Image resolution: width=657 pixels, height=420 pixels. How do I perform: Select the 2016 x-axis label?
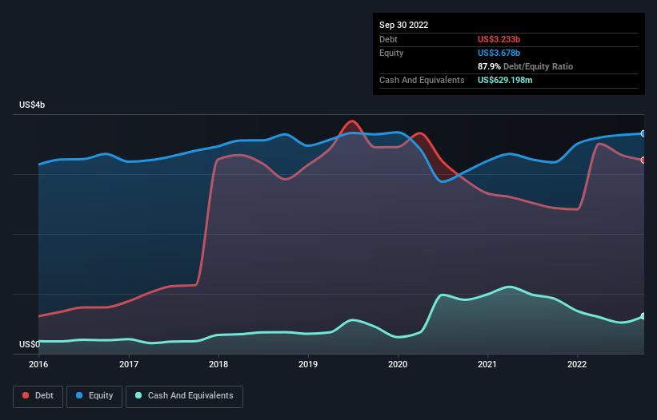click(x=38, y=365)
